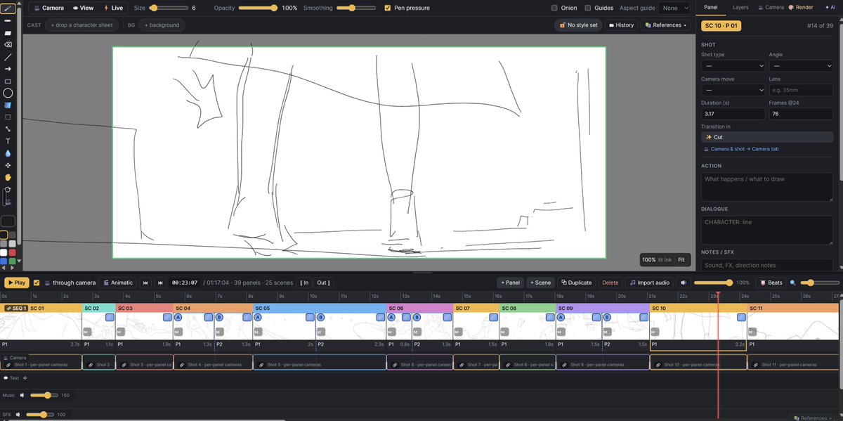Open the History panel button
This screenshot has height=421, width=843.
point(621,25)
